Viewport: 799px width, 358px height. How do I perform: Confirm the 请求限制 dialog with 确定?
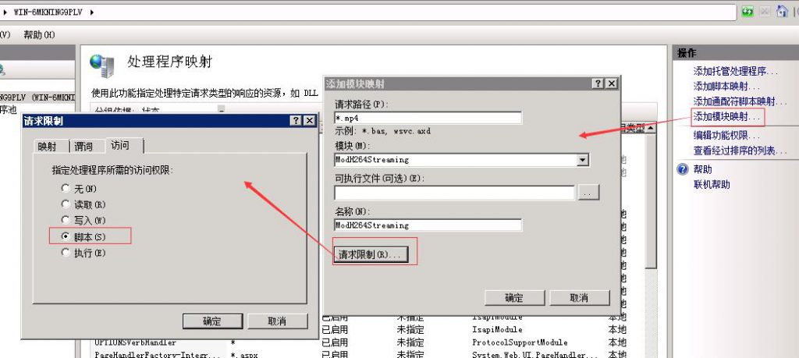[211, 321]
